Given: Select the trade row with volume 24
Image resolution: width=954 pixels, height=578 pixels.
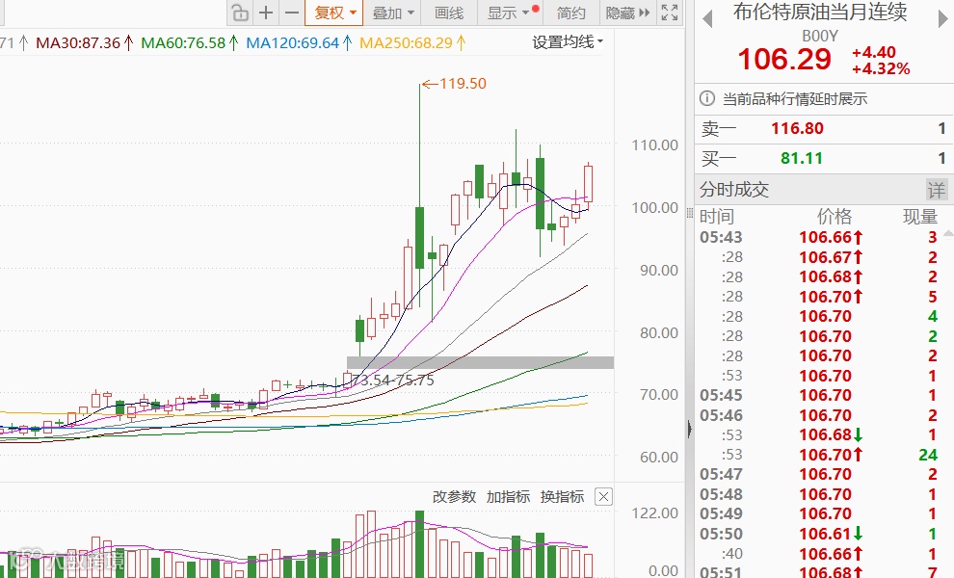Looking at the screenshot, I should click(819, 455).
